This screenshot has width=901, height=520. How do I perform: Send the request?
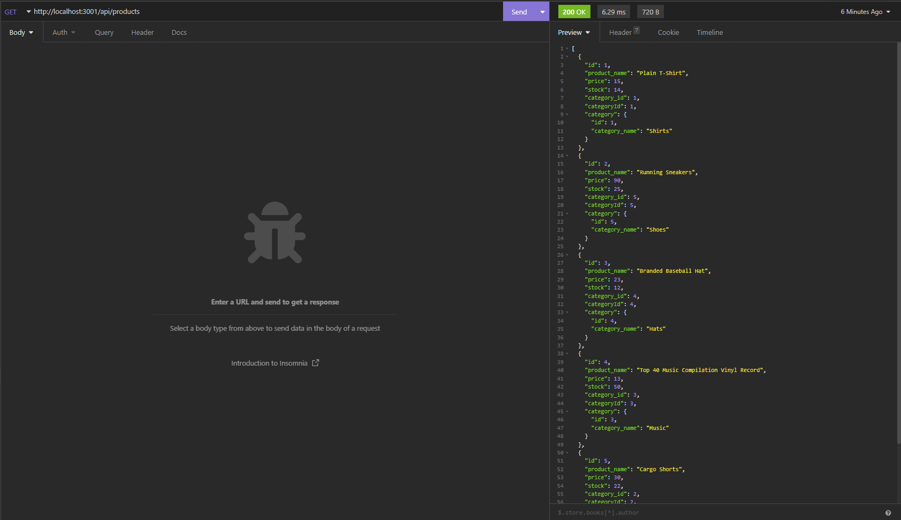519,12
